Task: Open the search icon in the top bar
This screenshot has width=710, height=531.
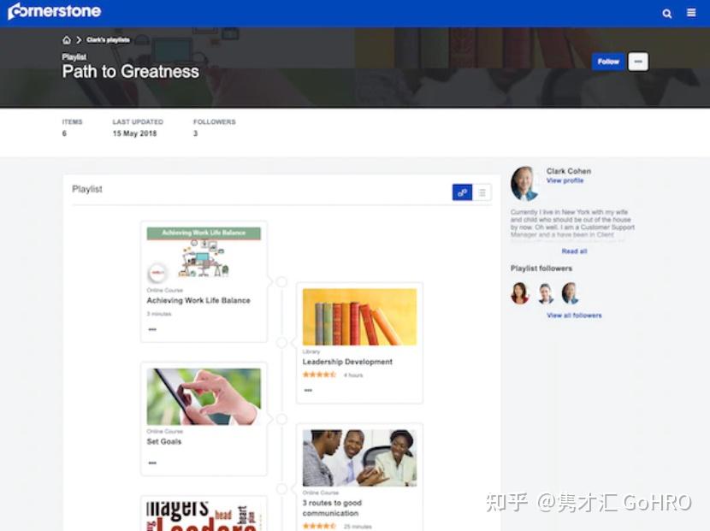Action: click(666, 13)
